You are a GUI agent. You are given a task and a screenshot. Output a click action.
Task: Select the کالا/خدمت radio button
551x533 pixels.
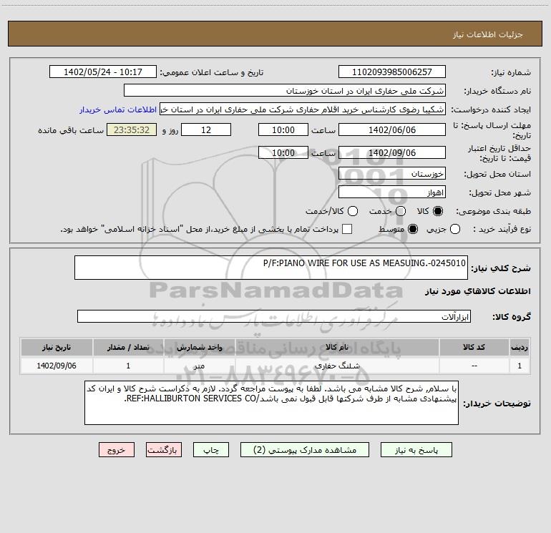pos(353,211)
